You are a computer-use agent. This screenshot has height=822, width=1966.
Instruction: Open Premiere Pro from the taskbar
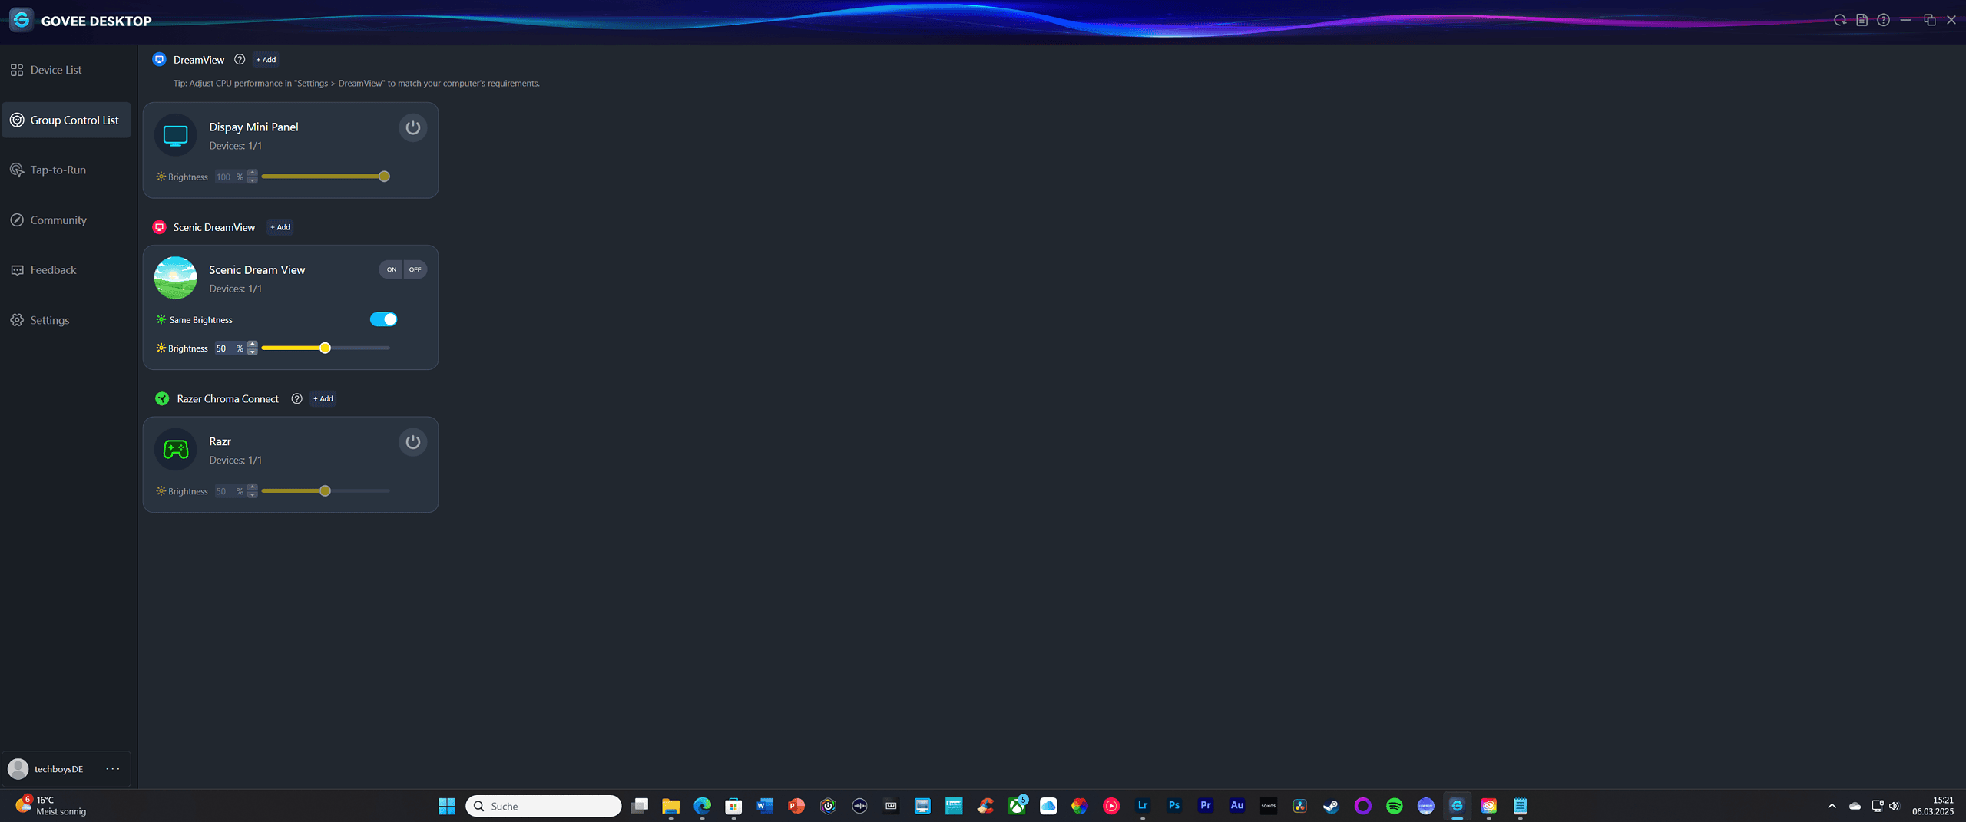[x=1206, y=806]
